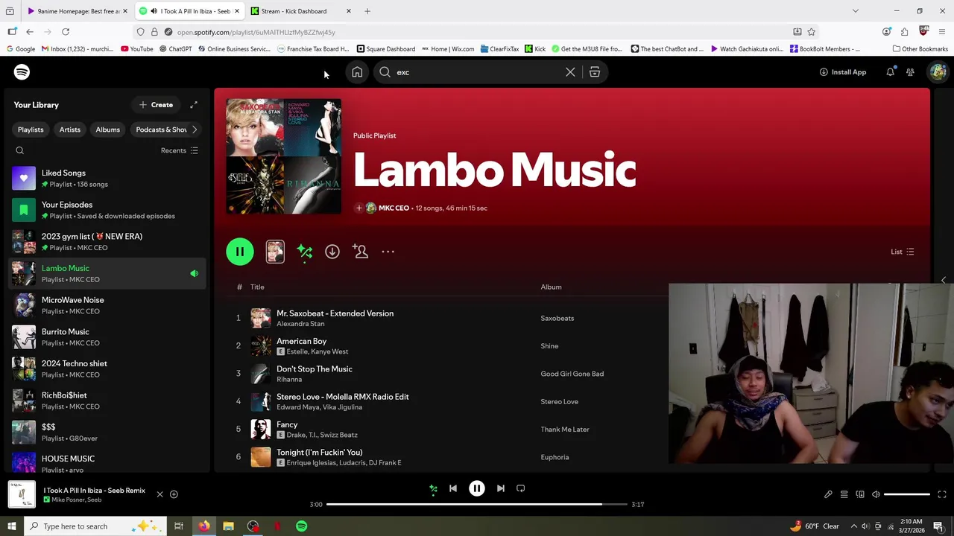This screenshot has height=536, width=954.
Task: Pause the playlist with big green button
Action: tap(240, 252)
